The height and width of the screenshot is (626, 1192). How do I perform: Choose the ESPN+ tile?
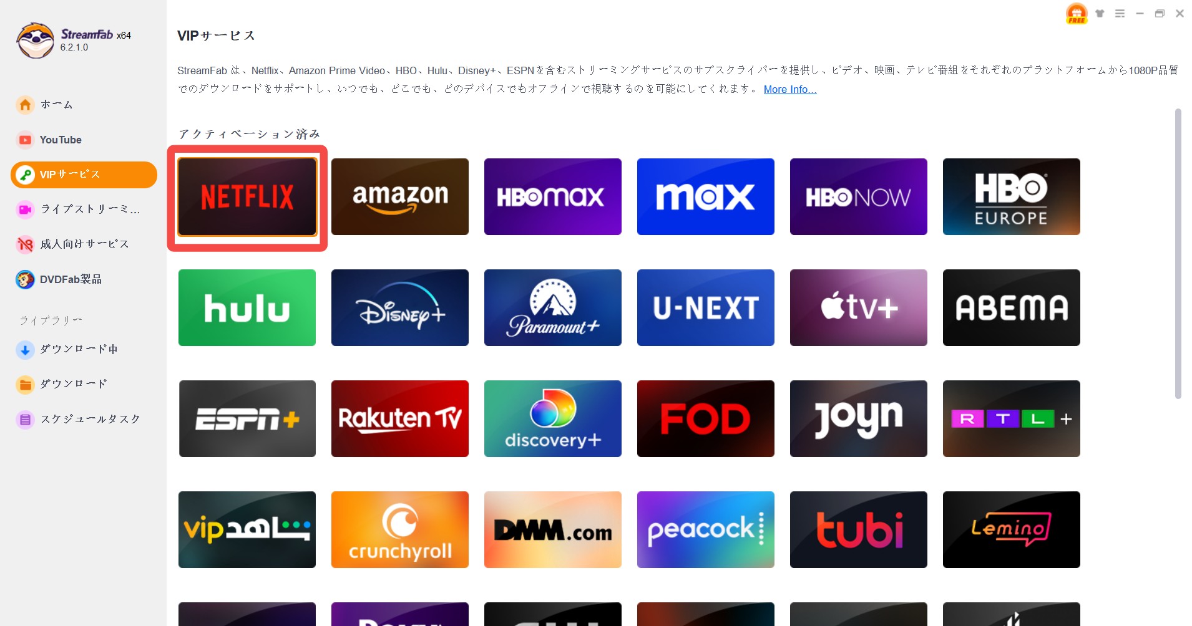(247, 419)
